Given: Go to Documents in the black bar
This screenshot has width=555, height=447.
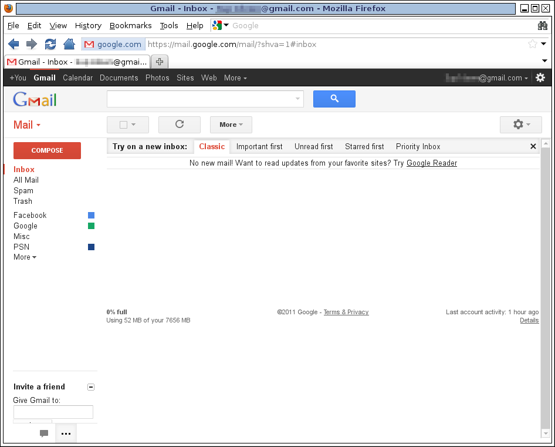Looking at the screenshot, I should pos(119,78).
